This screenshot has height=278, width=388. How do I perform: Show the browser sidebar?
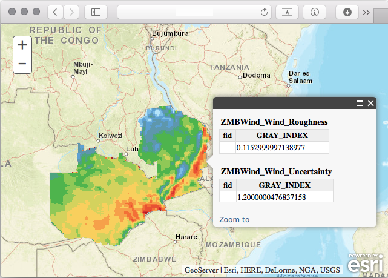click(x=96, y=12)
